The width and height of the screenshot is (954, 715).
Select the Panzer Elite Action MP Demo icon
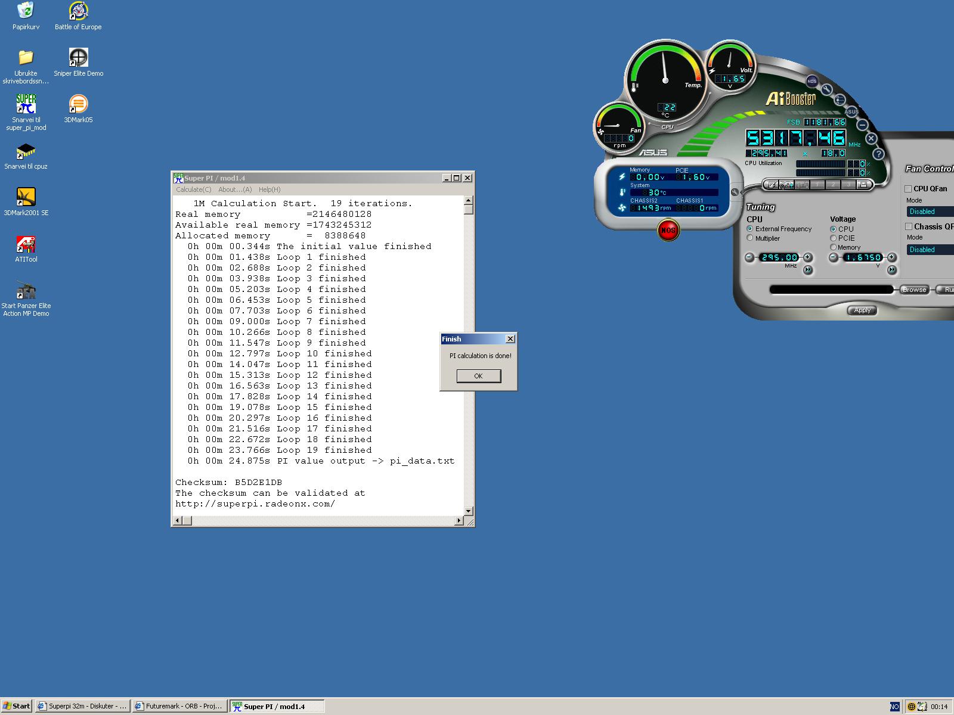26,299
